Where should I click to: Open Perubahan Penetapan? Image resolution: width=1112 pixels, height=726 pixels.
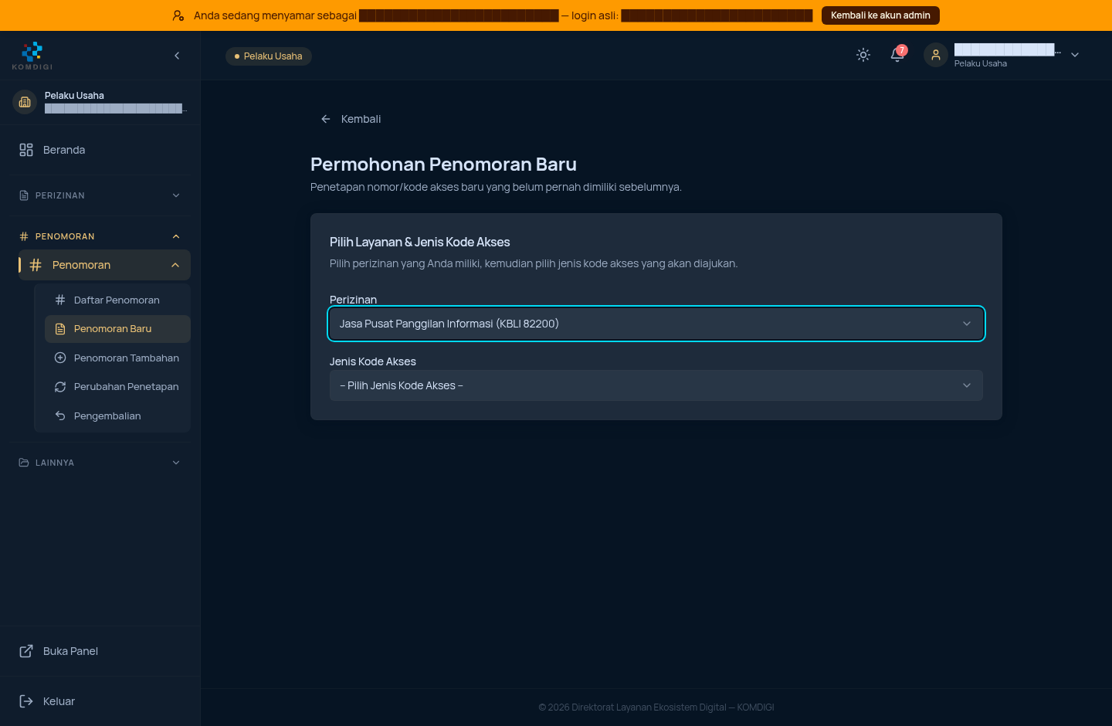pyautogui.click(x=117, y=387)
